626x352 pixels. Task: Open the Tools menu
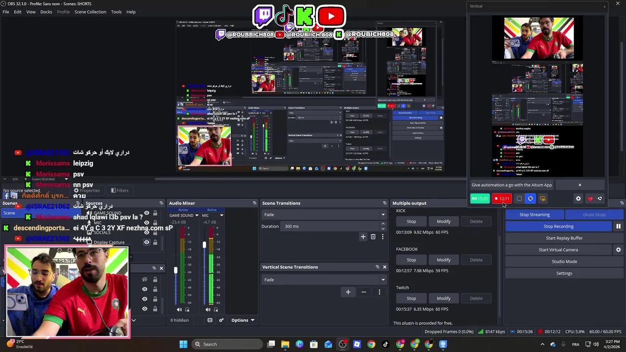coord(116,12)
